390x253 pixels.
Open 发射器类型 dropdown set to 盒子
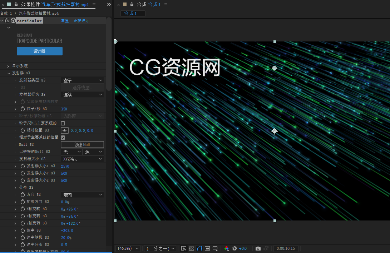coord(82,80)
